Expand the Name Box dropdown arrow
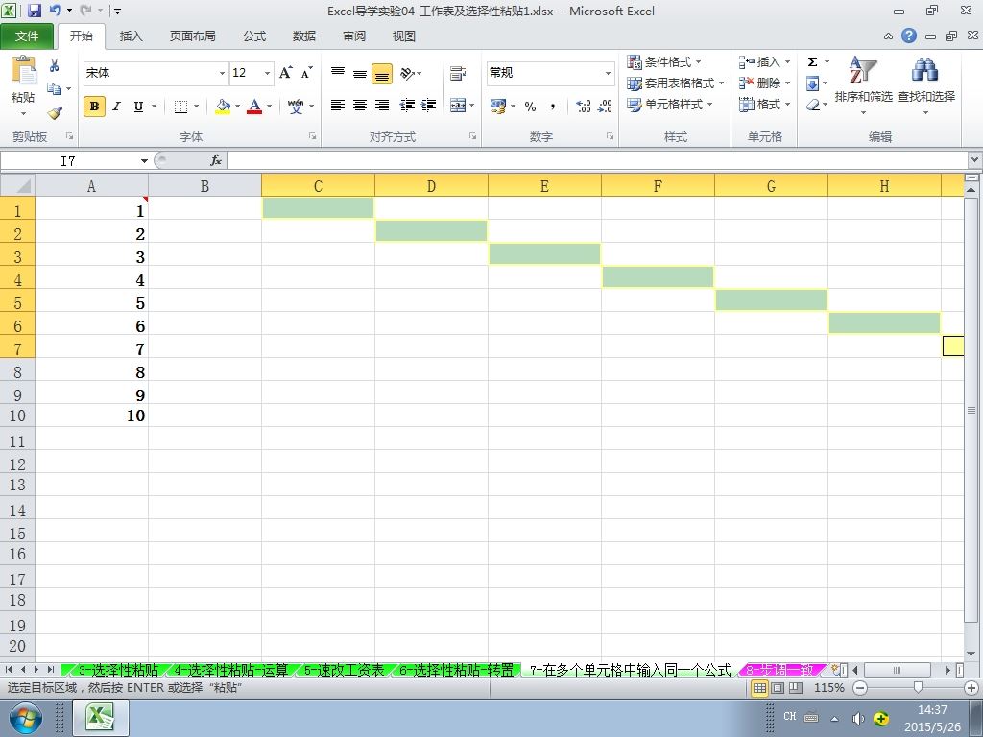The height and width of the screenshot is (737, 983). tap(144, 161)
